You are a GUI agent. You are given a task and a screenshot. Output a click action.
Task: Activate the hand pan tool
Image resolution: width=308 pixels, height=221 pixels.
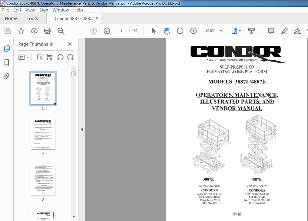(x=167, y=31)
